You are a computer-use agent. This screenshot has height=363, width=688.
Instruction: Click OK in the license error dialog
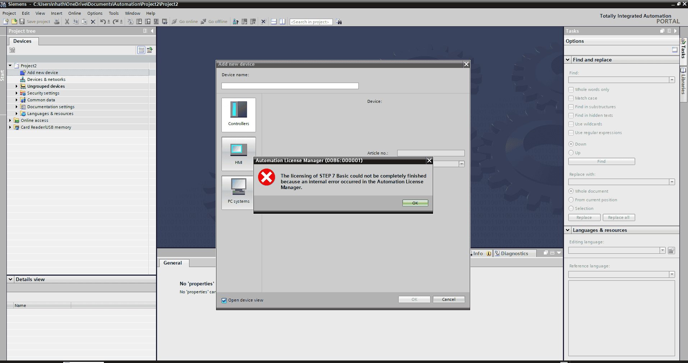point(415,203)
